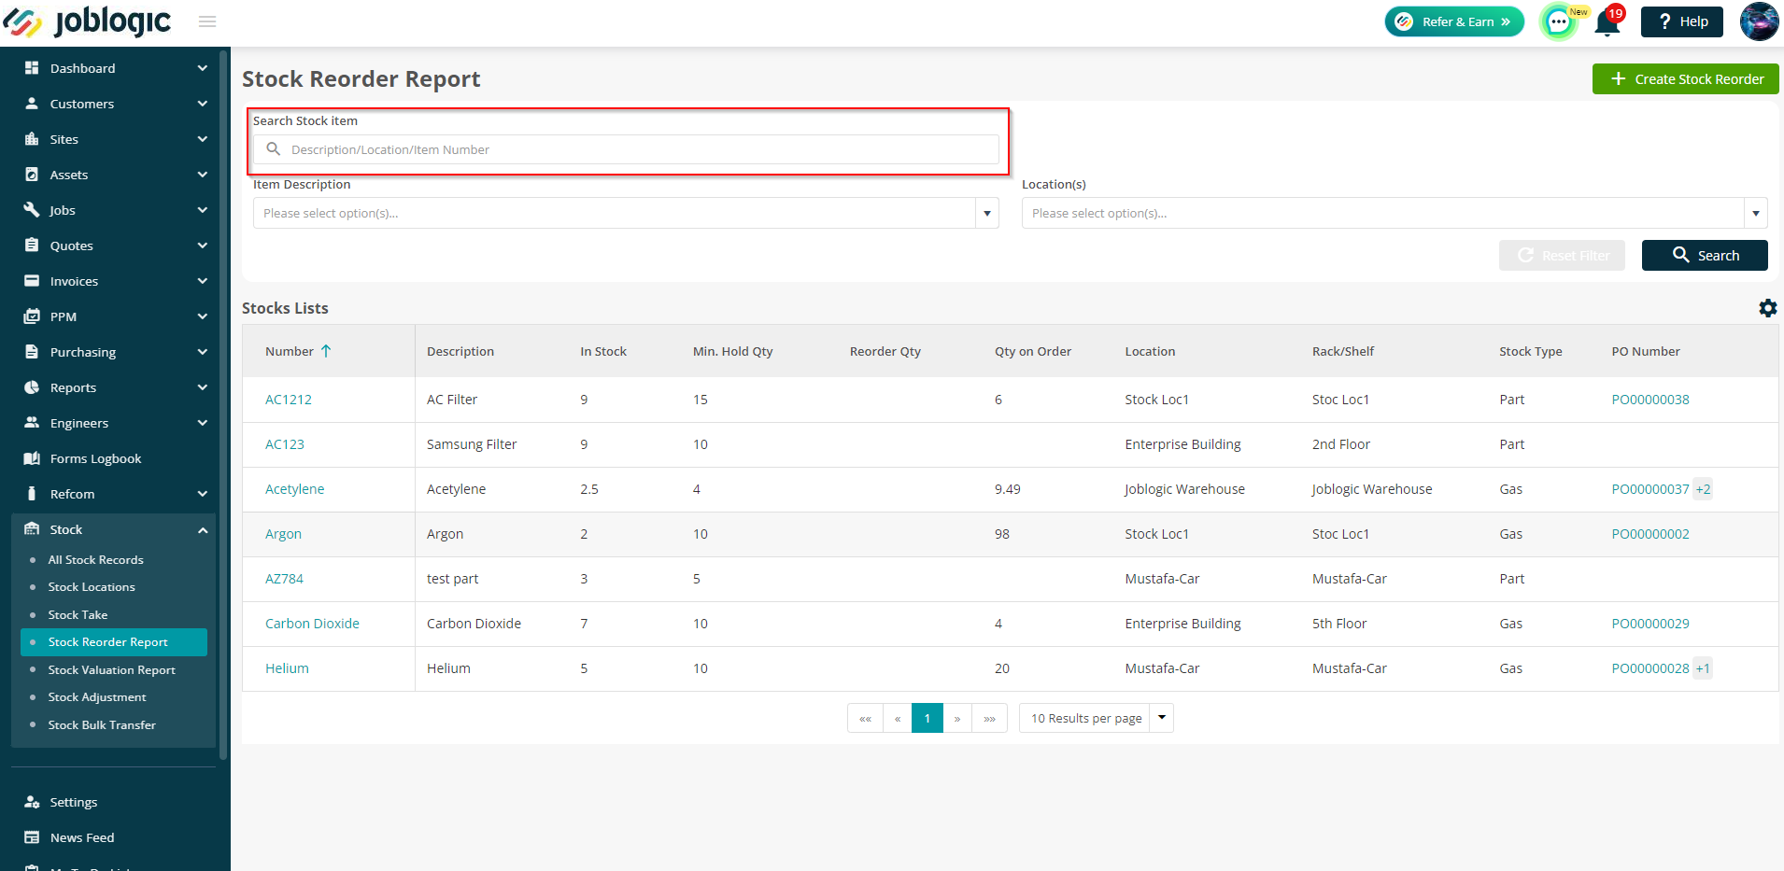Viewport: 1784px width, 871px height.
Task: Open Stock Valuation Report submenu item
Action: [x=112, y=670]
